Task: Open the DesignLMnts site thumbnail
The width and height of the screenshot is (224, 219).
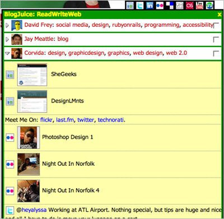Action: pyautogui.click(x=32, y=101)
